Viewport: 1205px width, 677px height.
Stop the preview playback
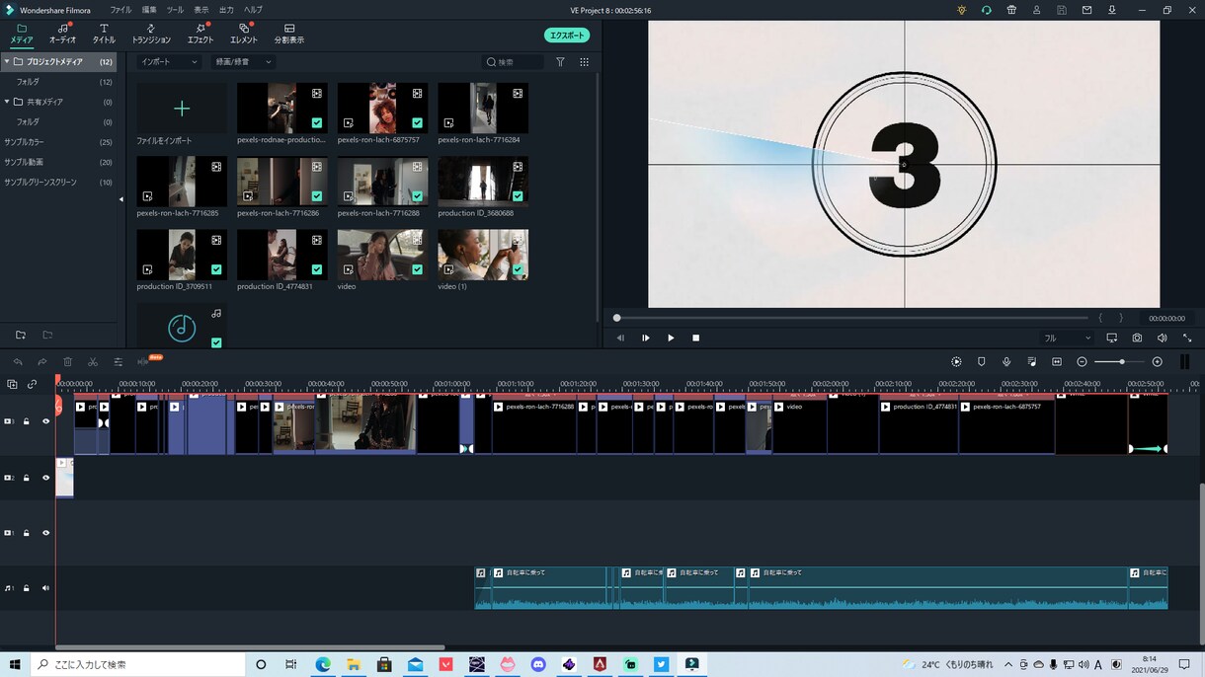[695, 338]
